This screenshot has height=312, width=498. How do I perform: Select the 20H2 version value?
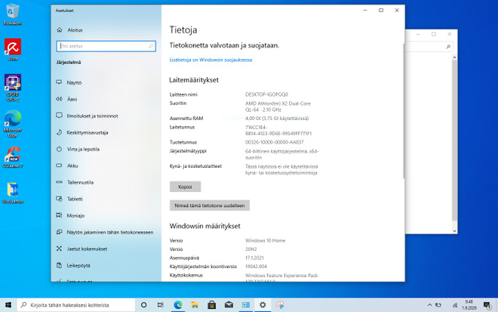coord(251,249)
